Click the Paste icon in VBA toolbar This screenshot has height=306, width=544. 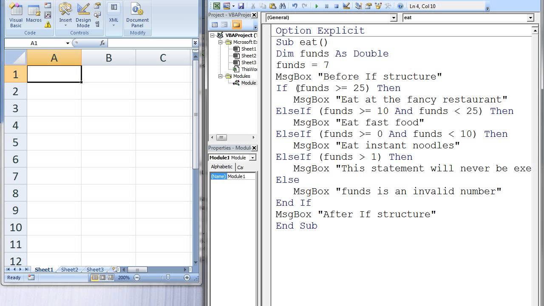(x=272, y=6)
